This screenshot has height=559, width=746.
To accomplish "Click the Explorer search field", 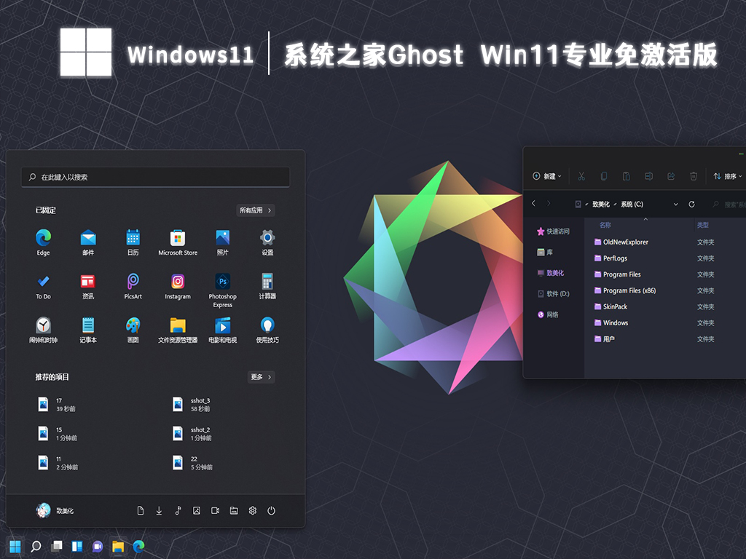I will tap(728, 205).
